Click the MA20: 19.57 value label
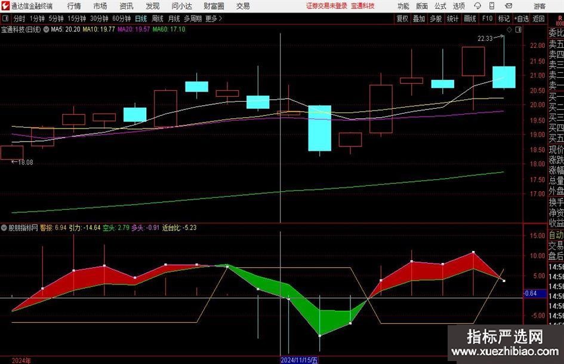 (x=134, y=29)
